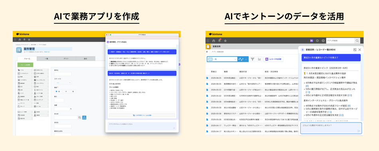379x151 pixels.
Task: Switch to the フォーム tab
Action: coord(27,58)
